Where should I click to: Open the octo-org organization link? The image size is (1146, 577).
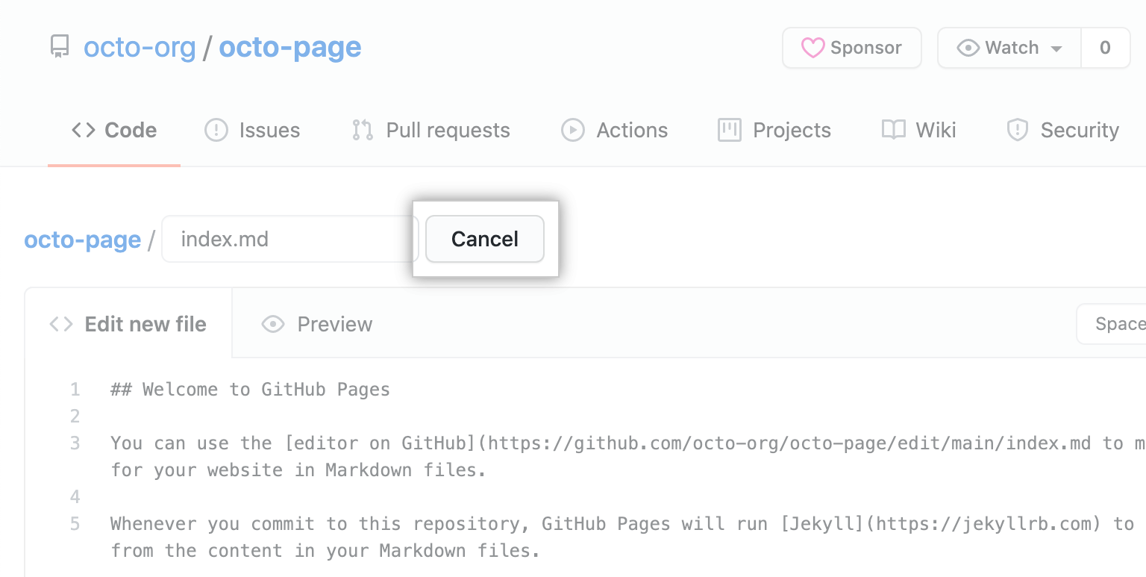click(x=140, y=47)
